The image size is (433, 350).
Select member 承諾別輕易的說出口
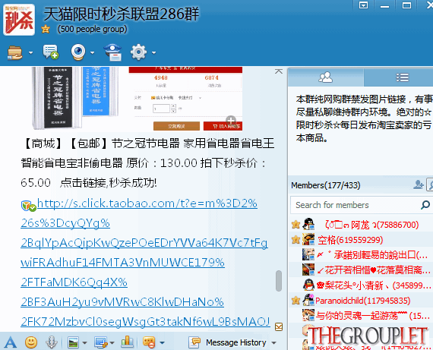click(361, 255)
